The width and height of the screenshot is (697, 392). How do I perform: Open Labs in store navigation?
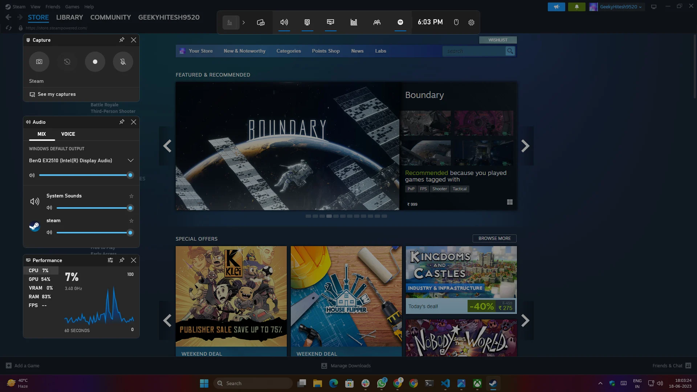point(380,51)
